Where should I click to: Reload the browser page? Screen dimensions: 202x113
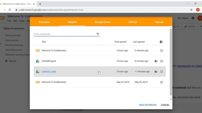[10, 10]
